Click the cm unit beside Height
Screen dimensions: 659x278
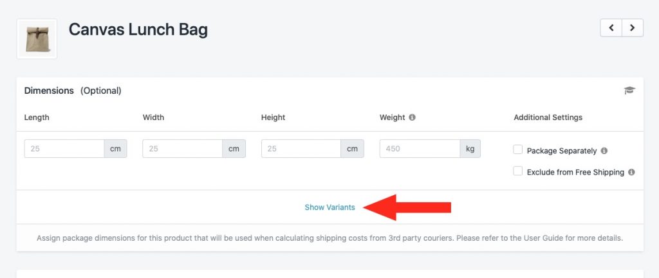352,148
